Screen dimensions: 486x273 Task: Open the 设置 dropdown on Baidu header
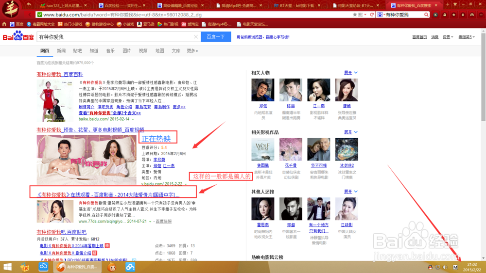pos(448,37)
